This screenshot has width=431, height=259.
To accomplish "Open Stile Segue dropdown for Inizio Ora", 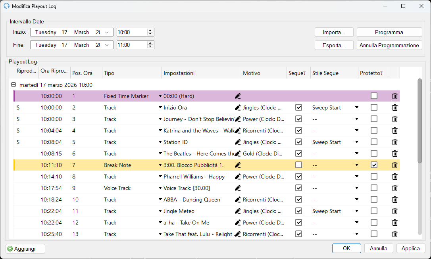I will point(357,107).
